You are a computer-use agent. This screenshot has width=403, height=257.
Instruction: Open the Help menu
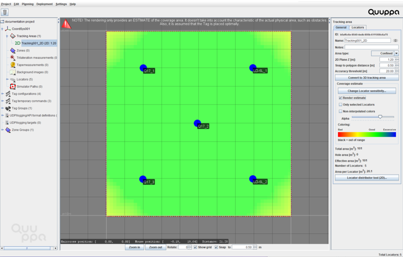point(73,4)
